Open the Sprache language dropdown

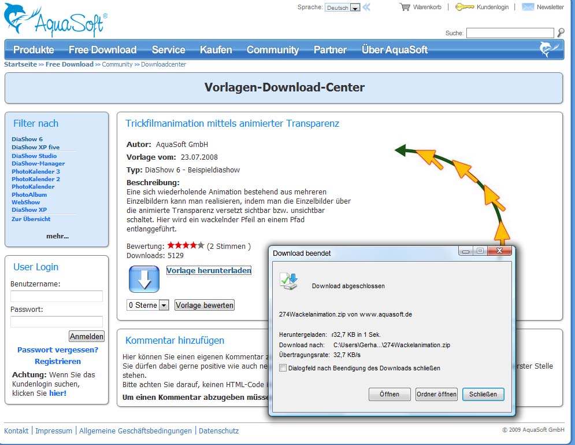coord(355,8)
